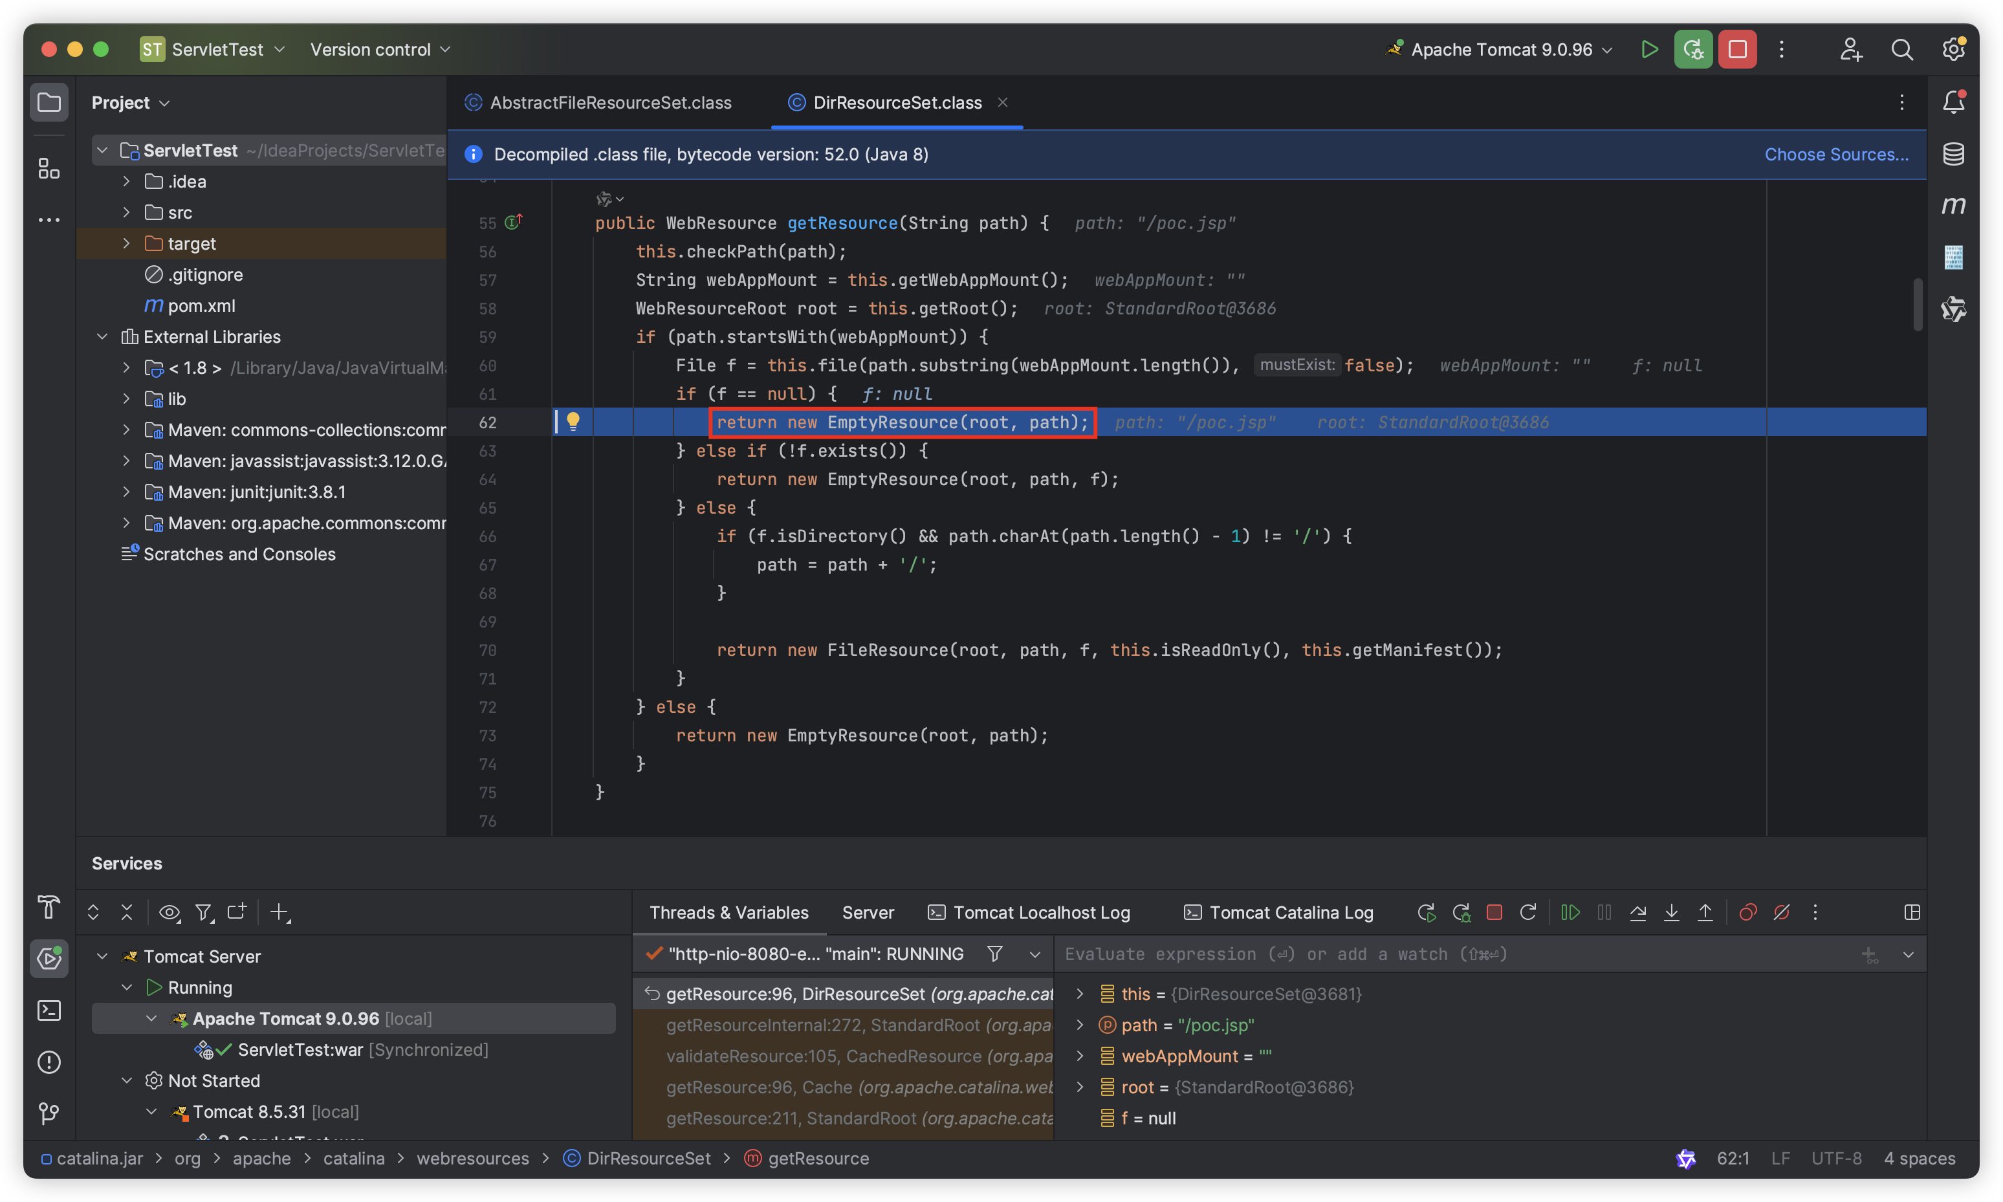2003x1202 pixels.
Task: Open Search Everywhere magnifier
Action: 1902,49
